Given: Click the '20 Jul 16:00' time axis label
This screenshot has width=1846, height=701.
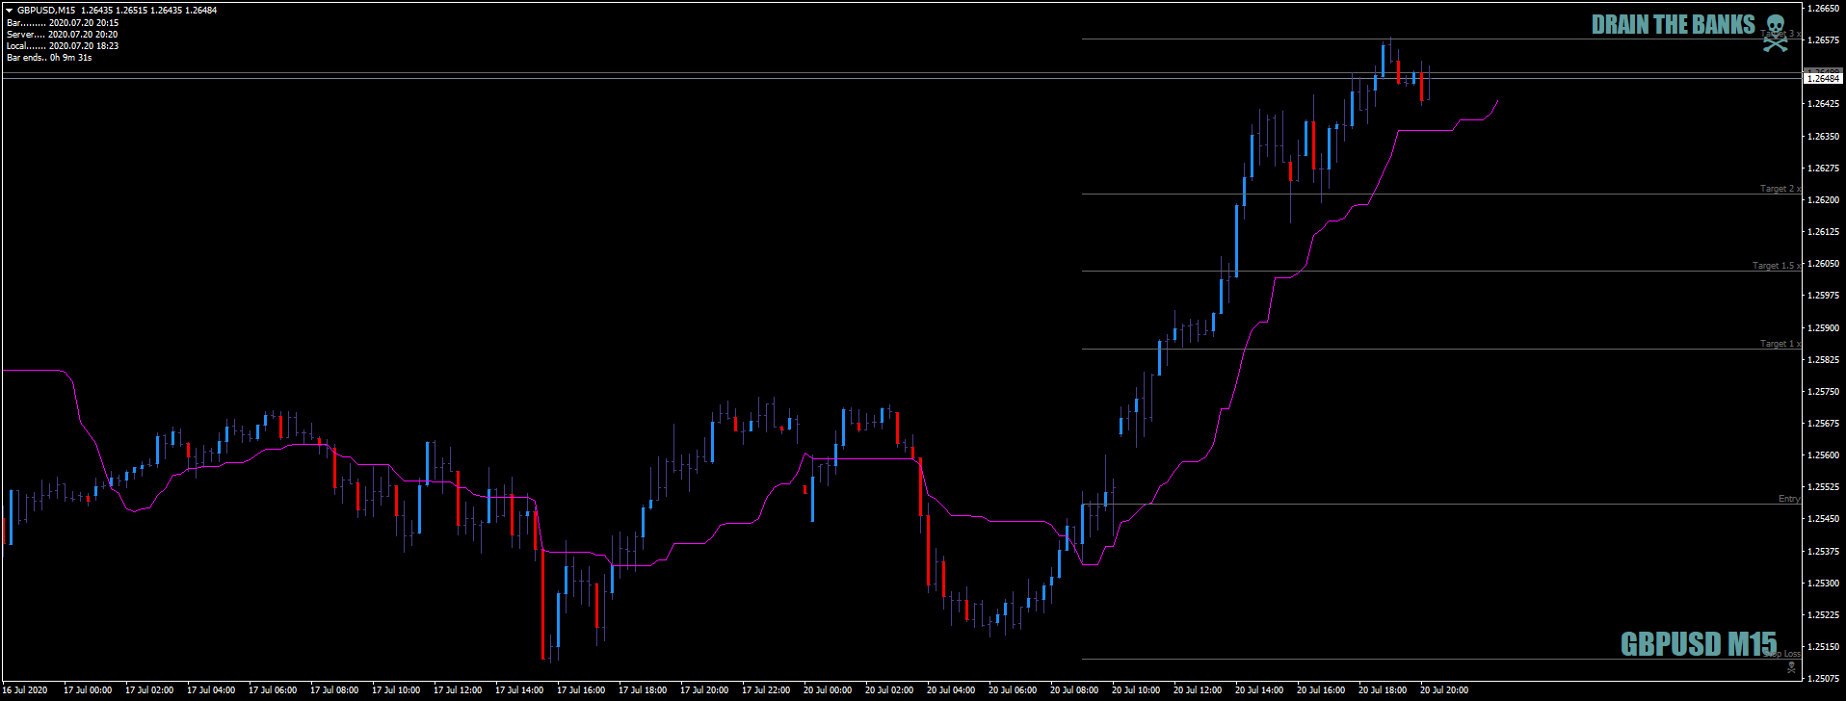Looking at the screenshot, I should tap(1321, 690).
